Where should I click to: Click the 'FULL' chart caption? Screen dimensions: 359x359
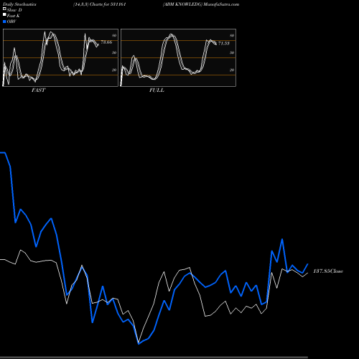coord(157,90)
